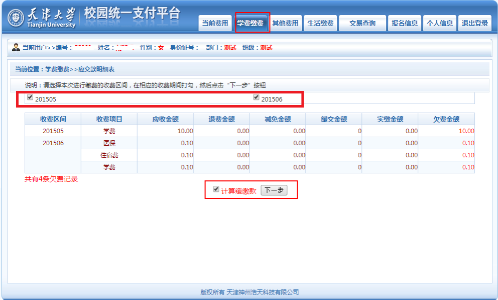Image resolution: width=498 pixels, height=300 pixels.
Task: Open the 交易查询 tab
Action: point(362,23)
